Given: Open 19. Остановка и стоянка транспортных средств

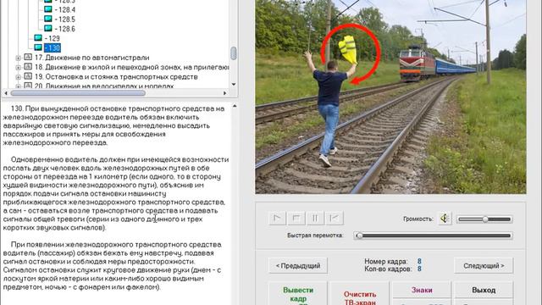Looking at the screenshot, I should click(116, 77).
